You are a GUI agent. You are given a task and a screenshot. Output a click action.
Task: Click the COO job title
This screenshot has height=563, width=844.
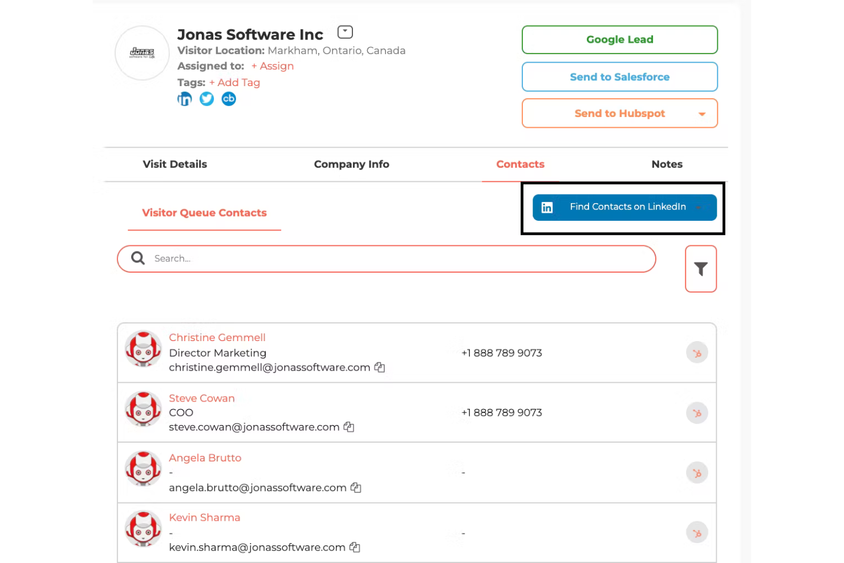[181, 413]
